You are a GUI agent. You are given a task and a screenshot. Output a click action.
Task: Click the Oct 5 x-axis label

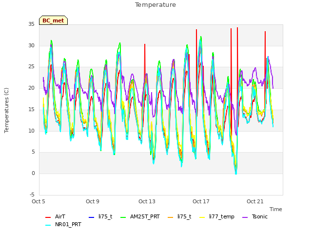click(x=39, y=201)
